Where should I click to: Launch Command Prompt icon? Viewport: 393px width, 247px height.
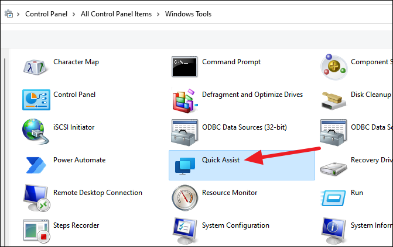click(184, 67)
